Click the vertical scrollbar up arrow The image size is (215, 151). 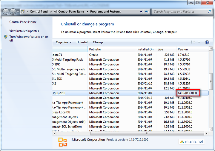pos(211,49)
